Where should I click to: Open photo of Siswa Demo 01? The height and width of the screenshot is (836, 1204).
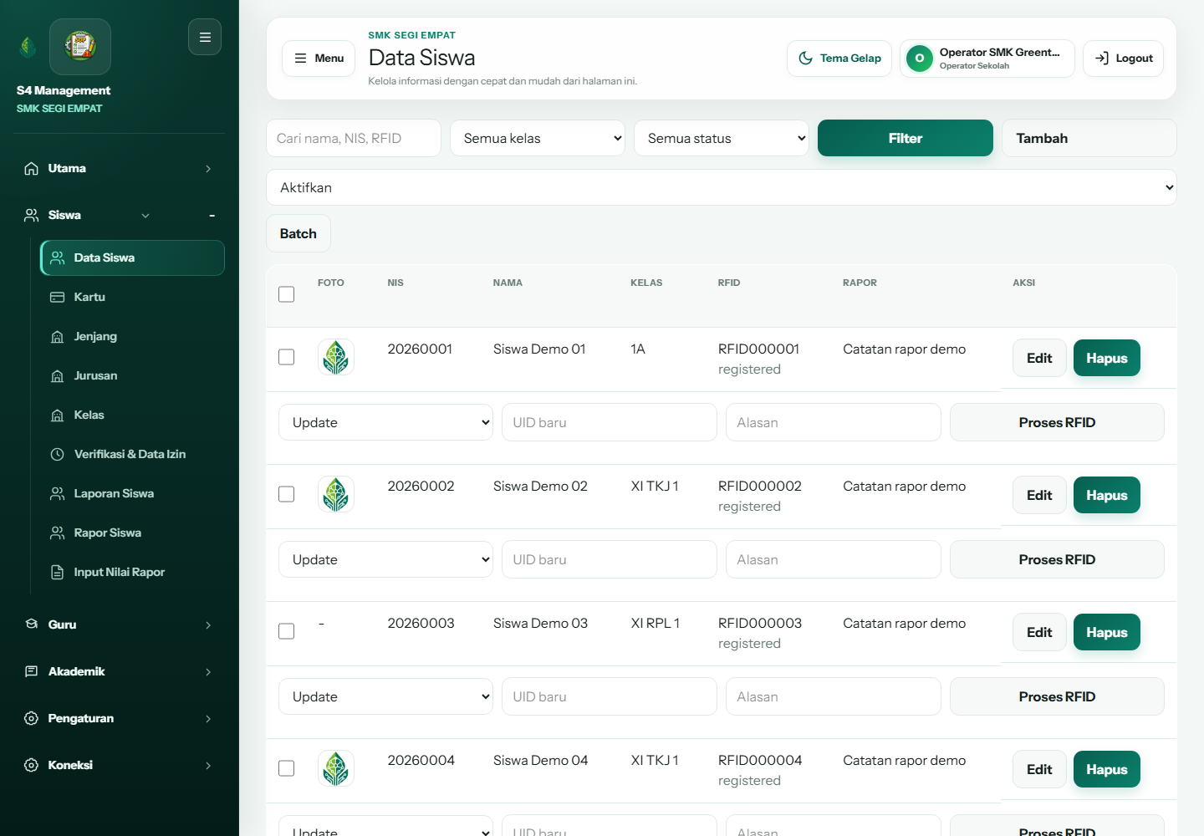pos(336,357)
